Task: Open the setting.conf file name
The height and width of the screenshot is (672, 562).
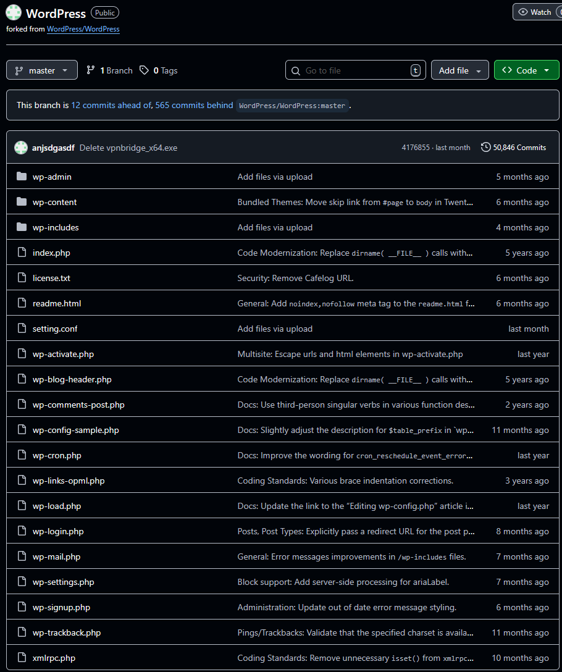Action: [x=55, y=329]
